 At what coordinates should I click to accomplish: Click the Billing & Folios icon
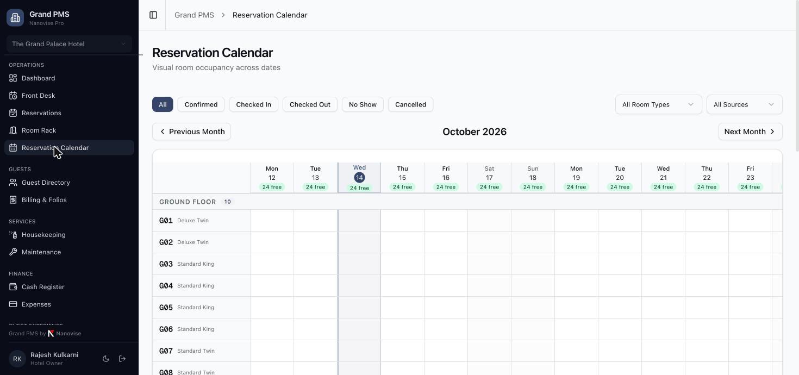(13, 200)
